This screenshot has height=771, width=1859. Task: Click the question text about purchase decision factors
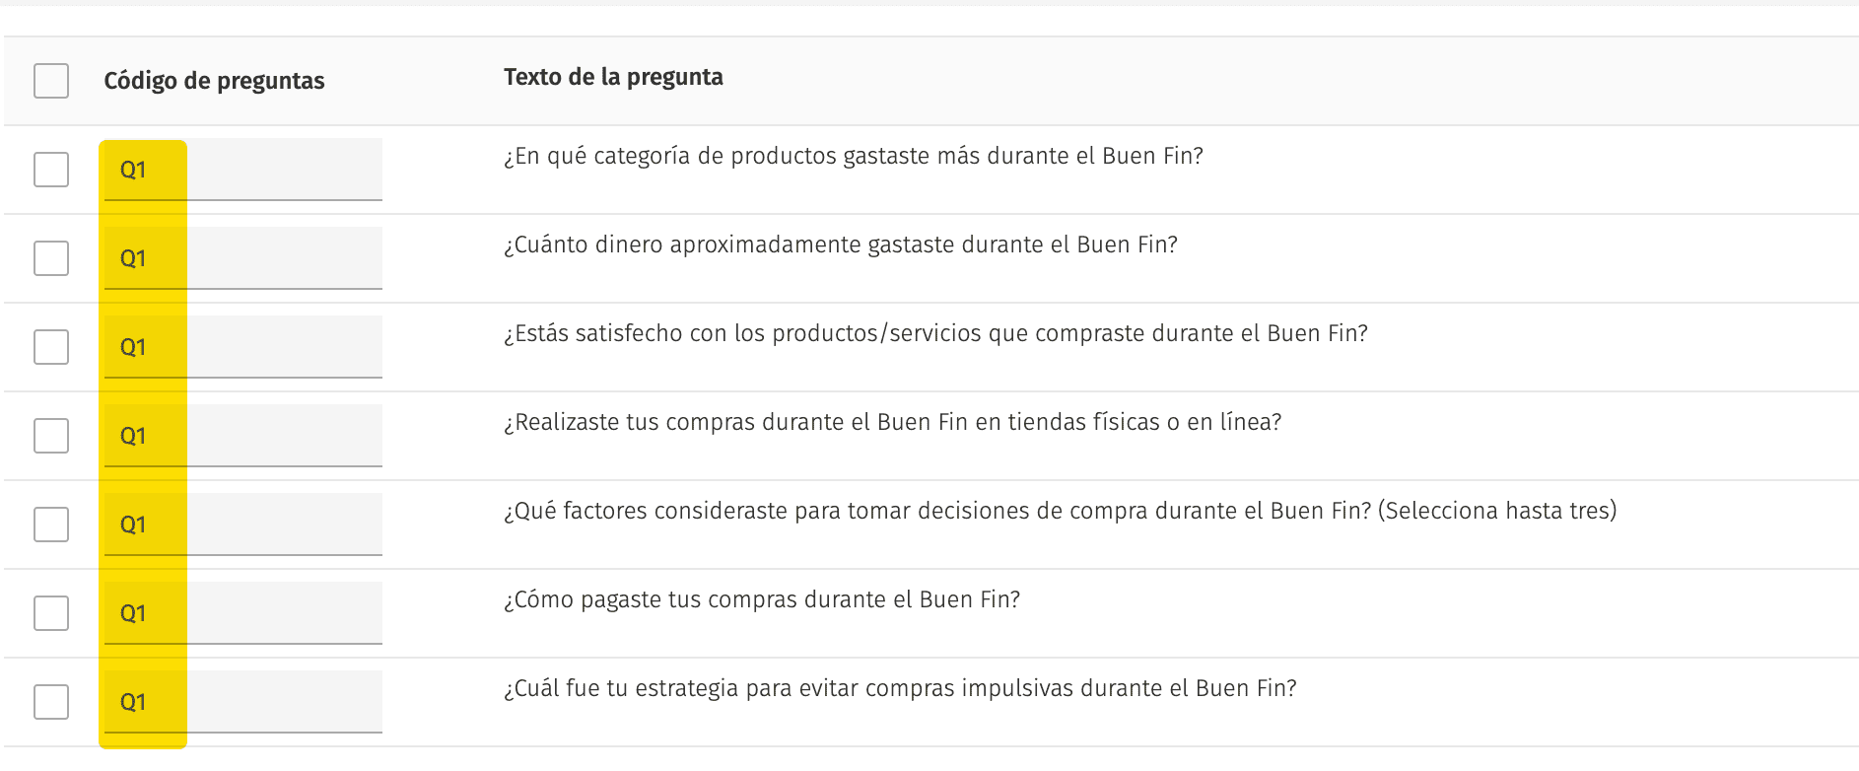(1060, 511)
